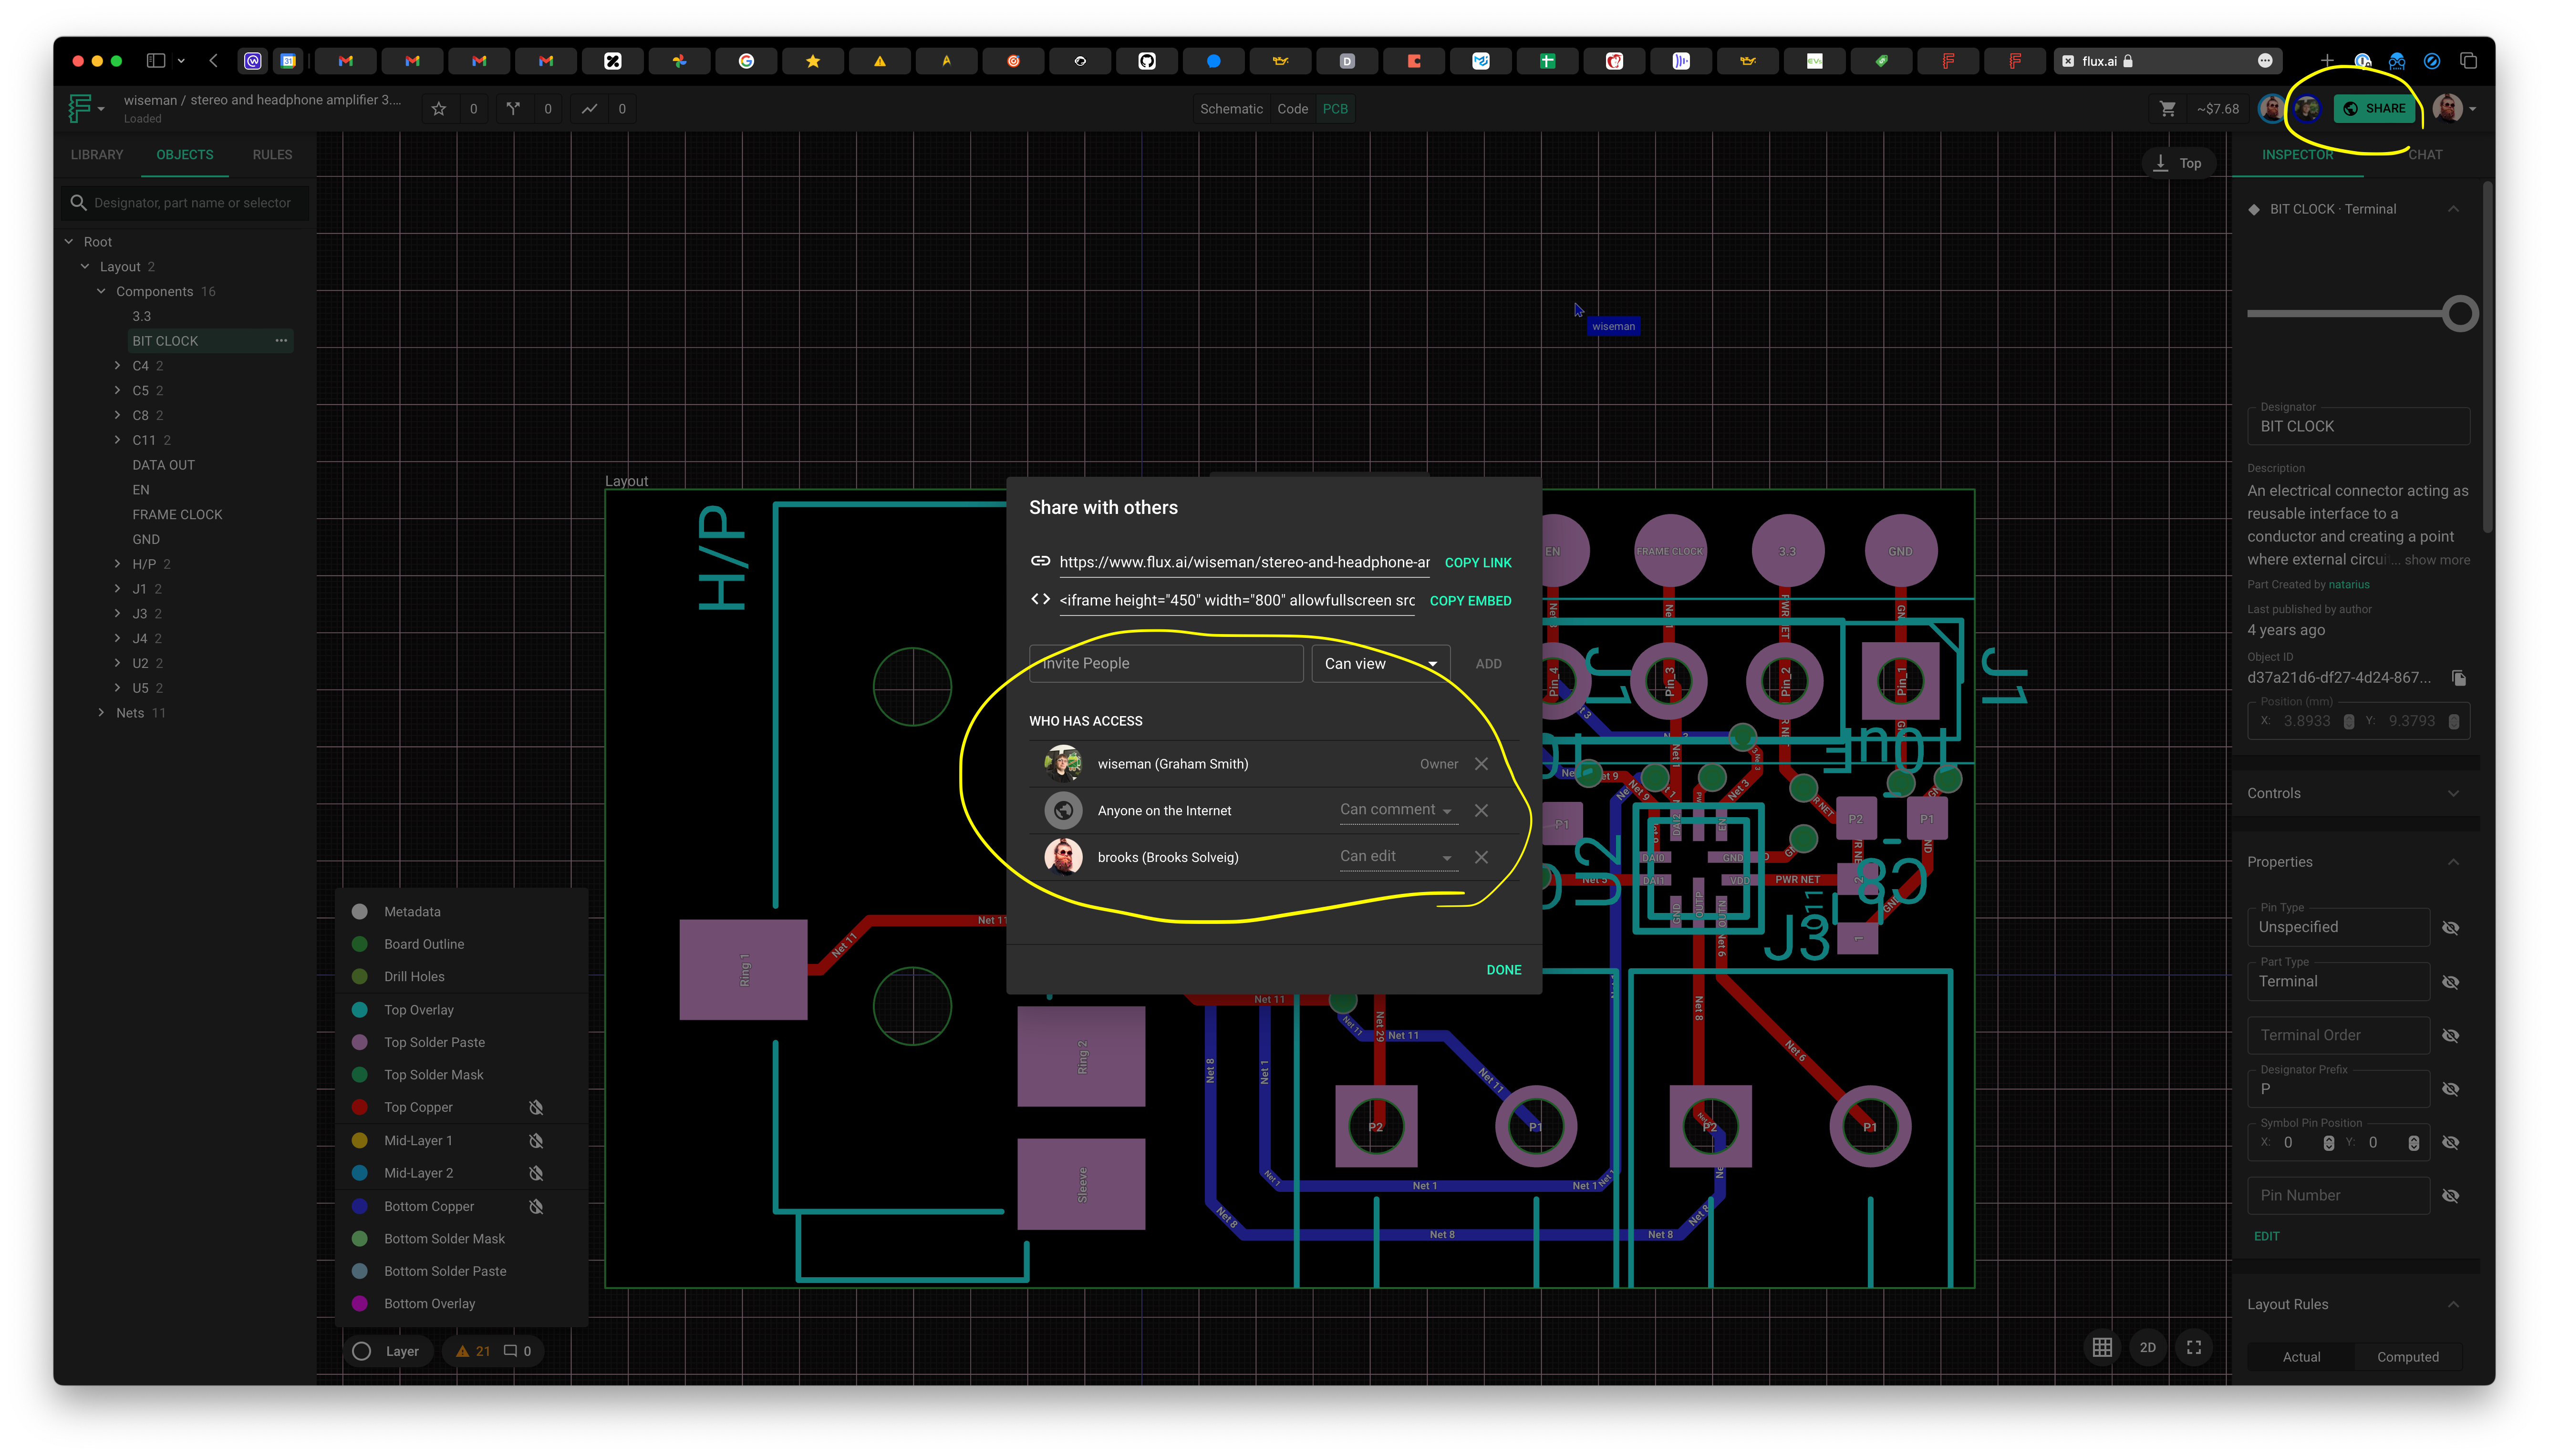Click the fork icon in the header
Viewport: 2549px width, 1456px height.
click(513, 109)
